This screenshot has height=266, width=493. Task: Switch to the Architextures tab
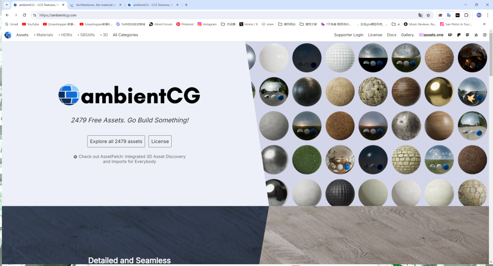(96, 5)
